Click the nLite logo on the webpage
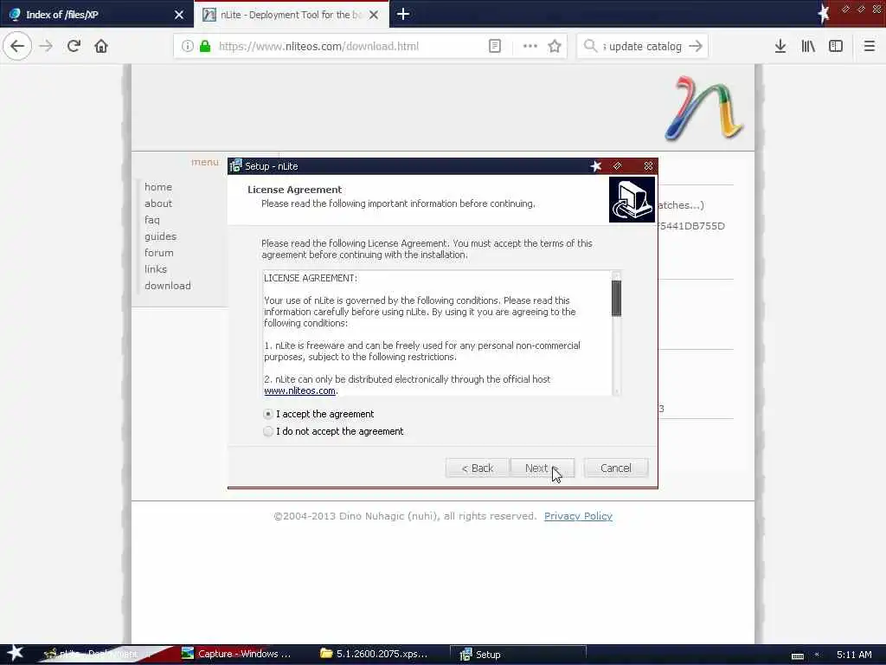The width and height of the screenshot is (886, 665). 703,107
